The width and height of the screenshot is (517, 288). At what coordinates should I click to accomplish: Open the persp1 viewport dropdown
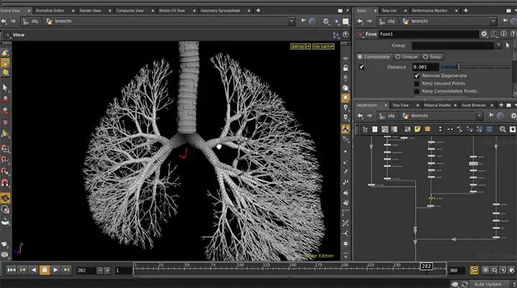[x=299, y=46]
